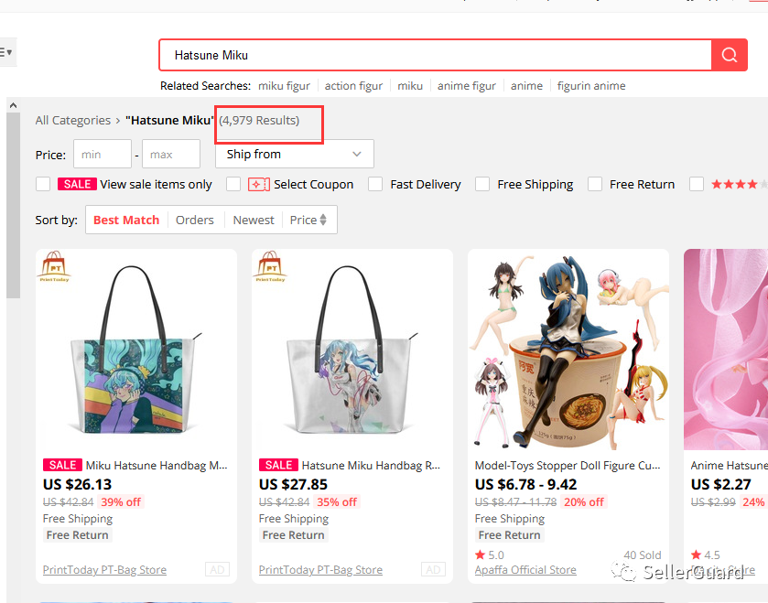The height and width of the screenshot is (603, 768).
Task: Click the red search magnifier button
Action: 729,55
